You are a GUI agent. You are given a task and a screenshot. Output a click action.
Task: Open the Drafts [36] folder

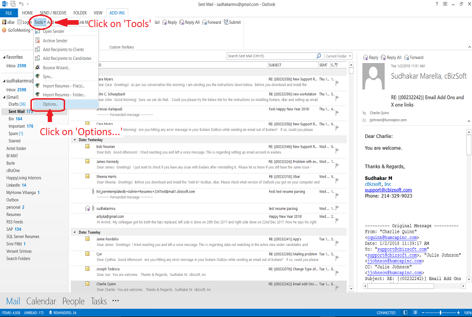tap(17, 104)
